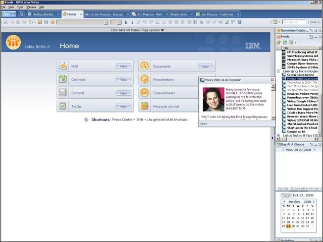
Task: Click the Day-At-A-Glance panel icon
Action: 279,145
